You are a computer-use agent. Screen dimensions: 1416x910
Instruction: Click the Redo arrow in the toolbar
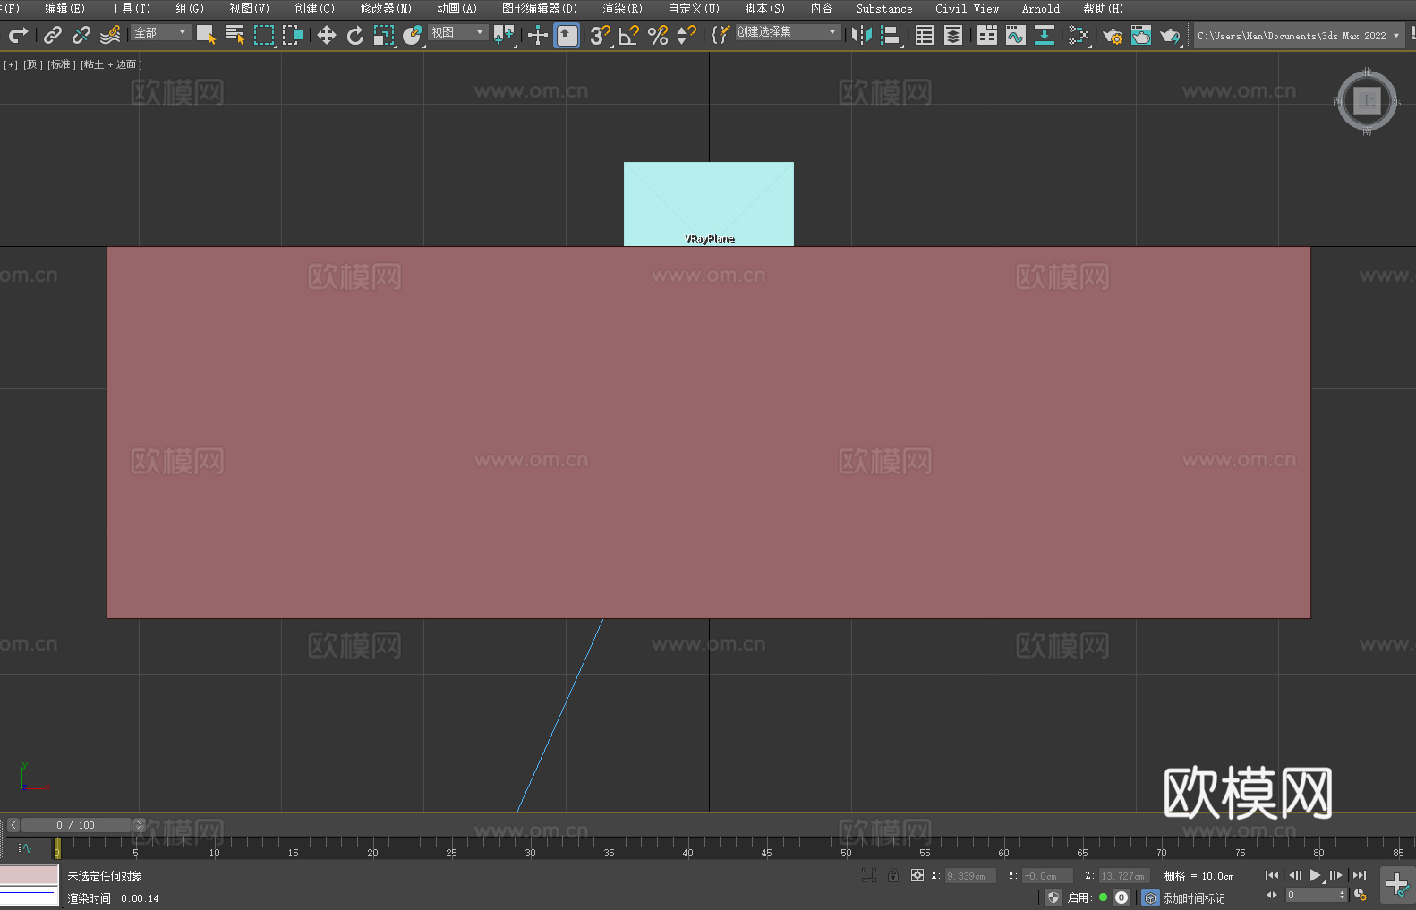point(18,35)
